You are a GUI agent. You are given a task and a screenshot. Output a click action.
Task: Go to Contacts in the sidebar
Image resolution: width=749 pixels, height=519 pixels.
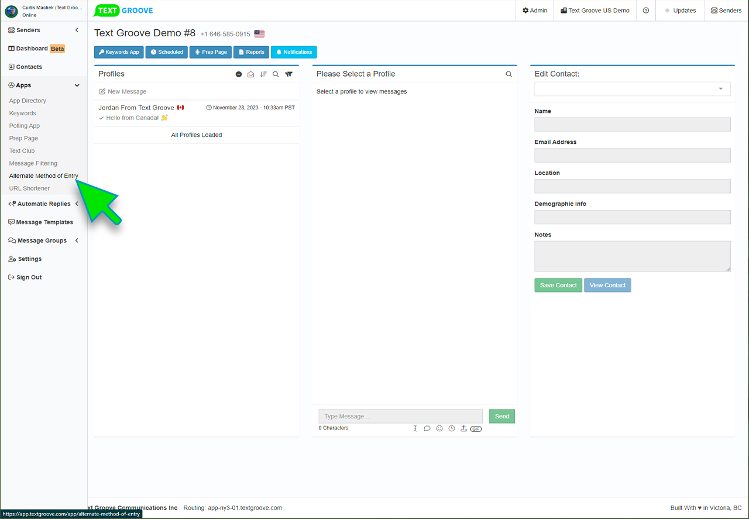click(x=25, y=67)
